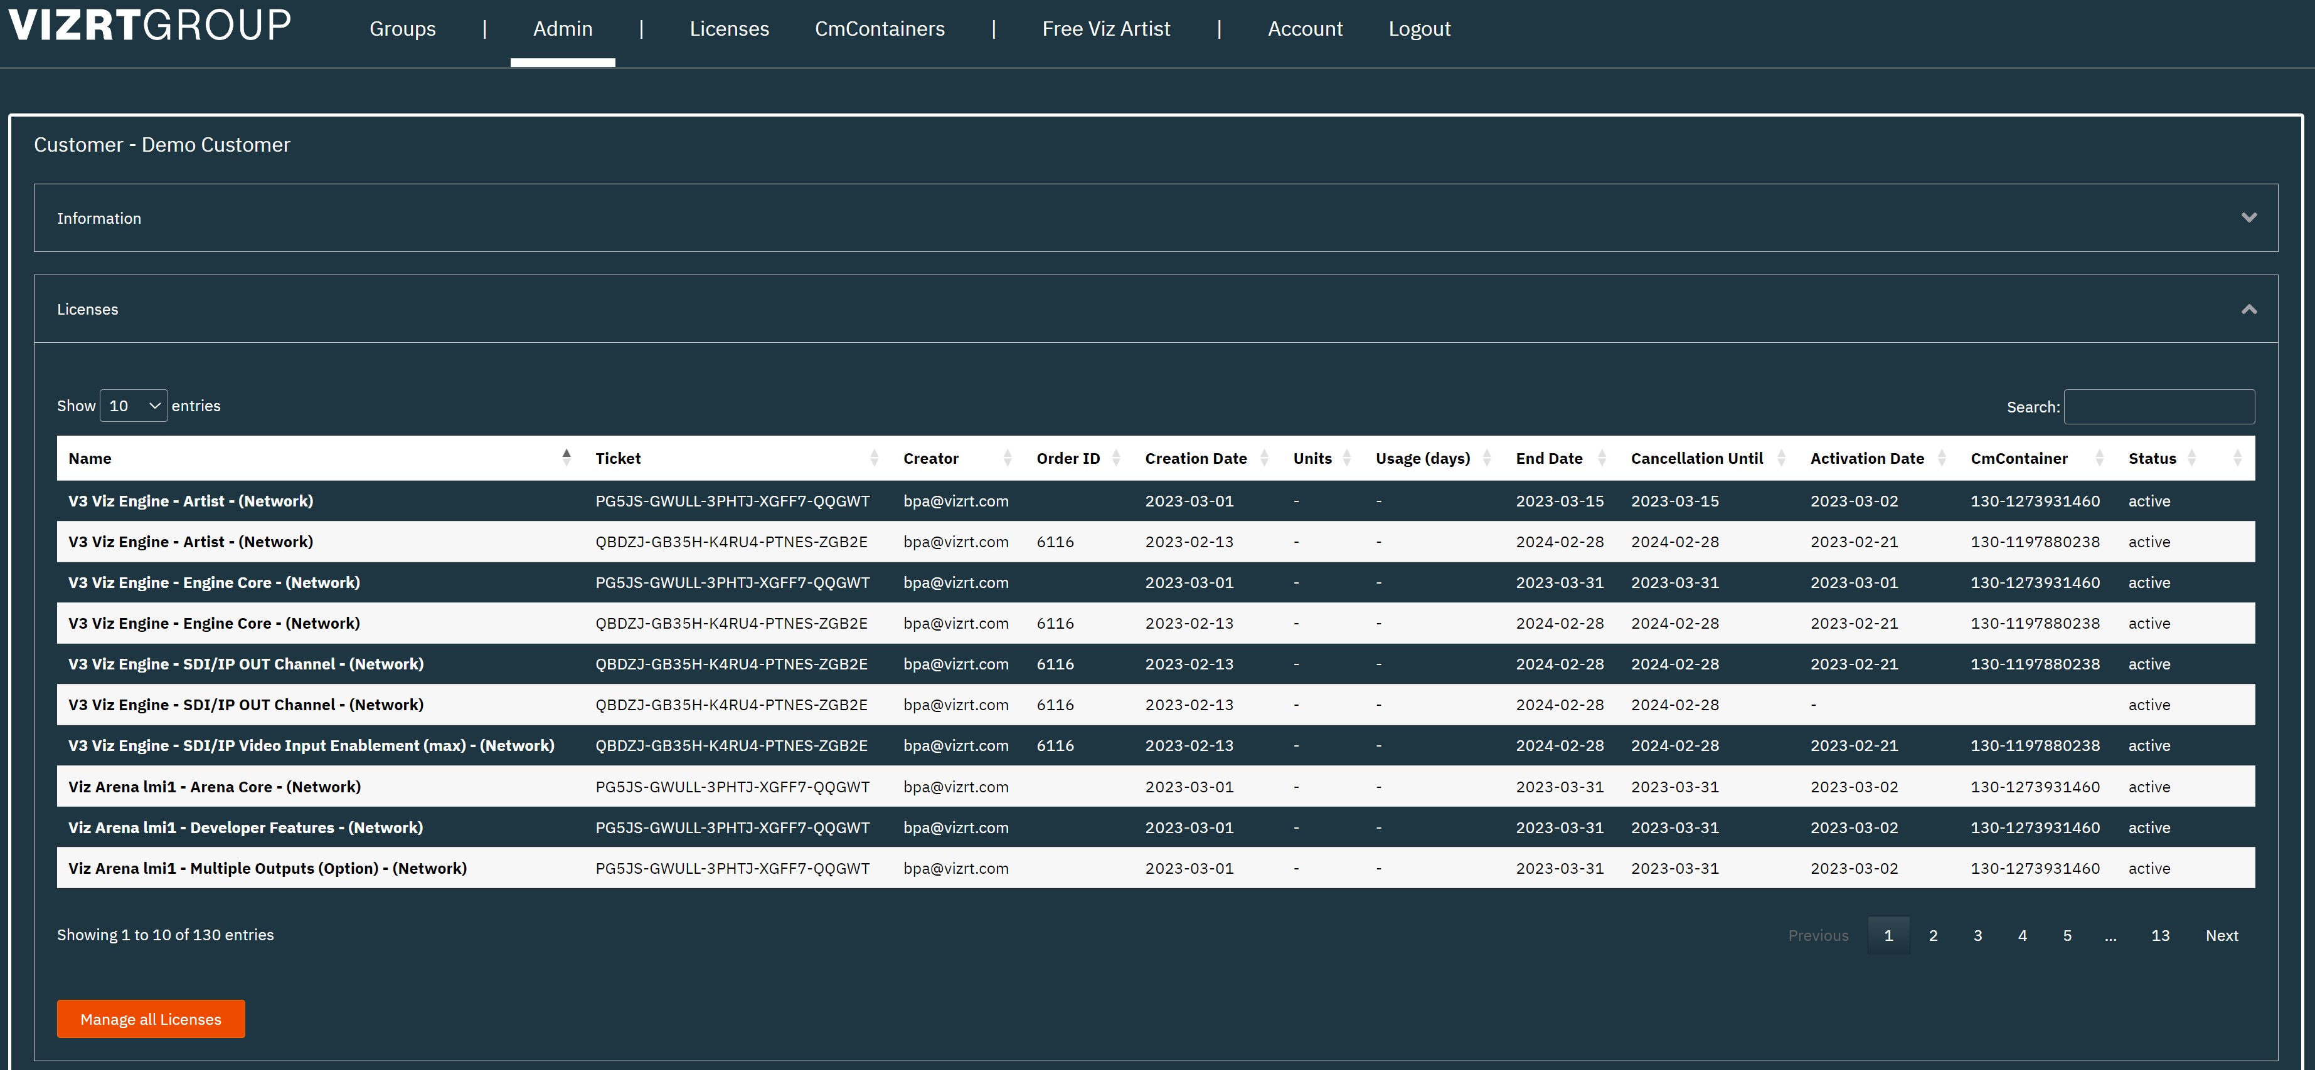Focus the license Search field
This screenshot has width=2315, height=1070.
2159,407
